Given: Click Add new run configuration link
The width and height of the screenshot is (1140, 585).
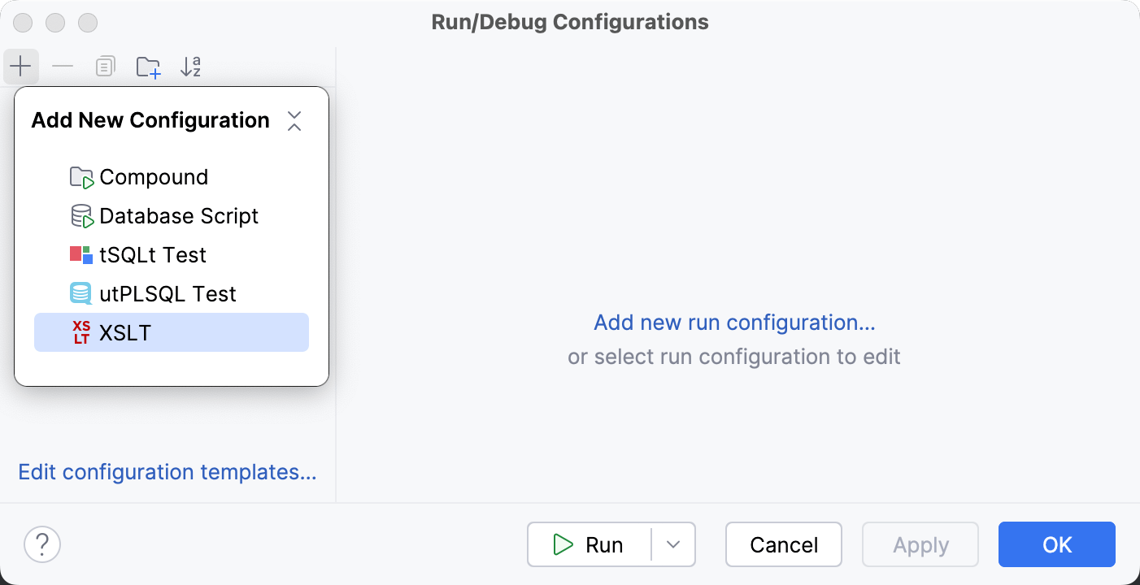Looking at the screenshot, I should click(x=733, y=323).
